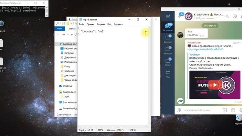The image size is (242, 136).
Task: Select OneDrive in Explorer sidebar
Action: click(65, 86)
